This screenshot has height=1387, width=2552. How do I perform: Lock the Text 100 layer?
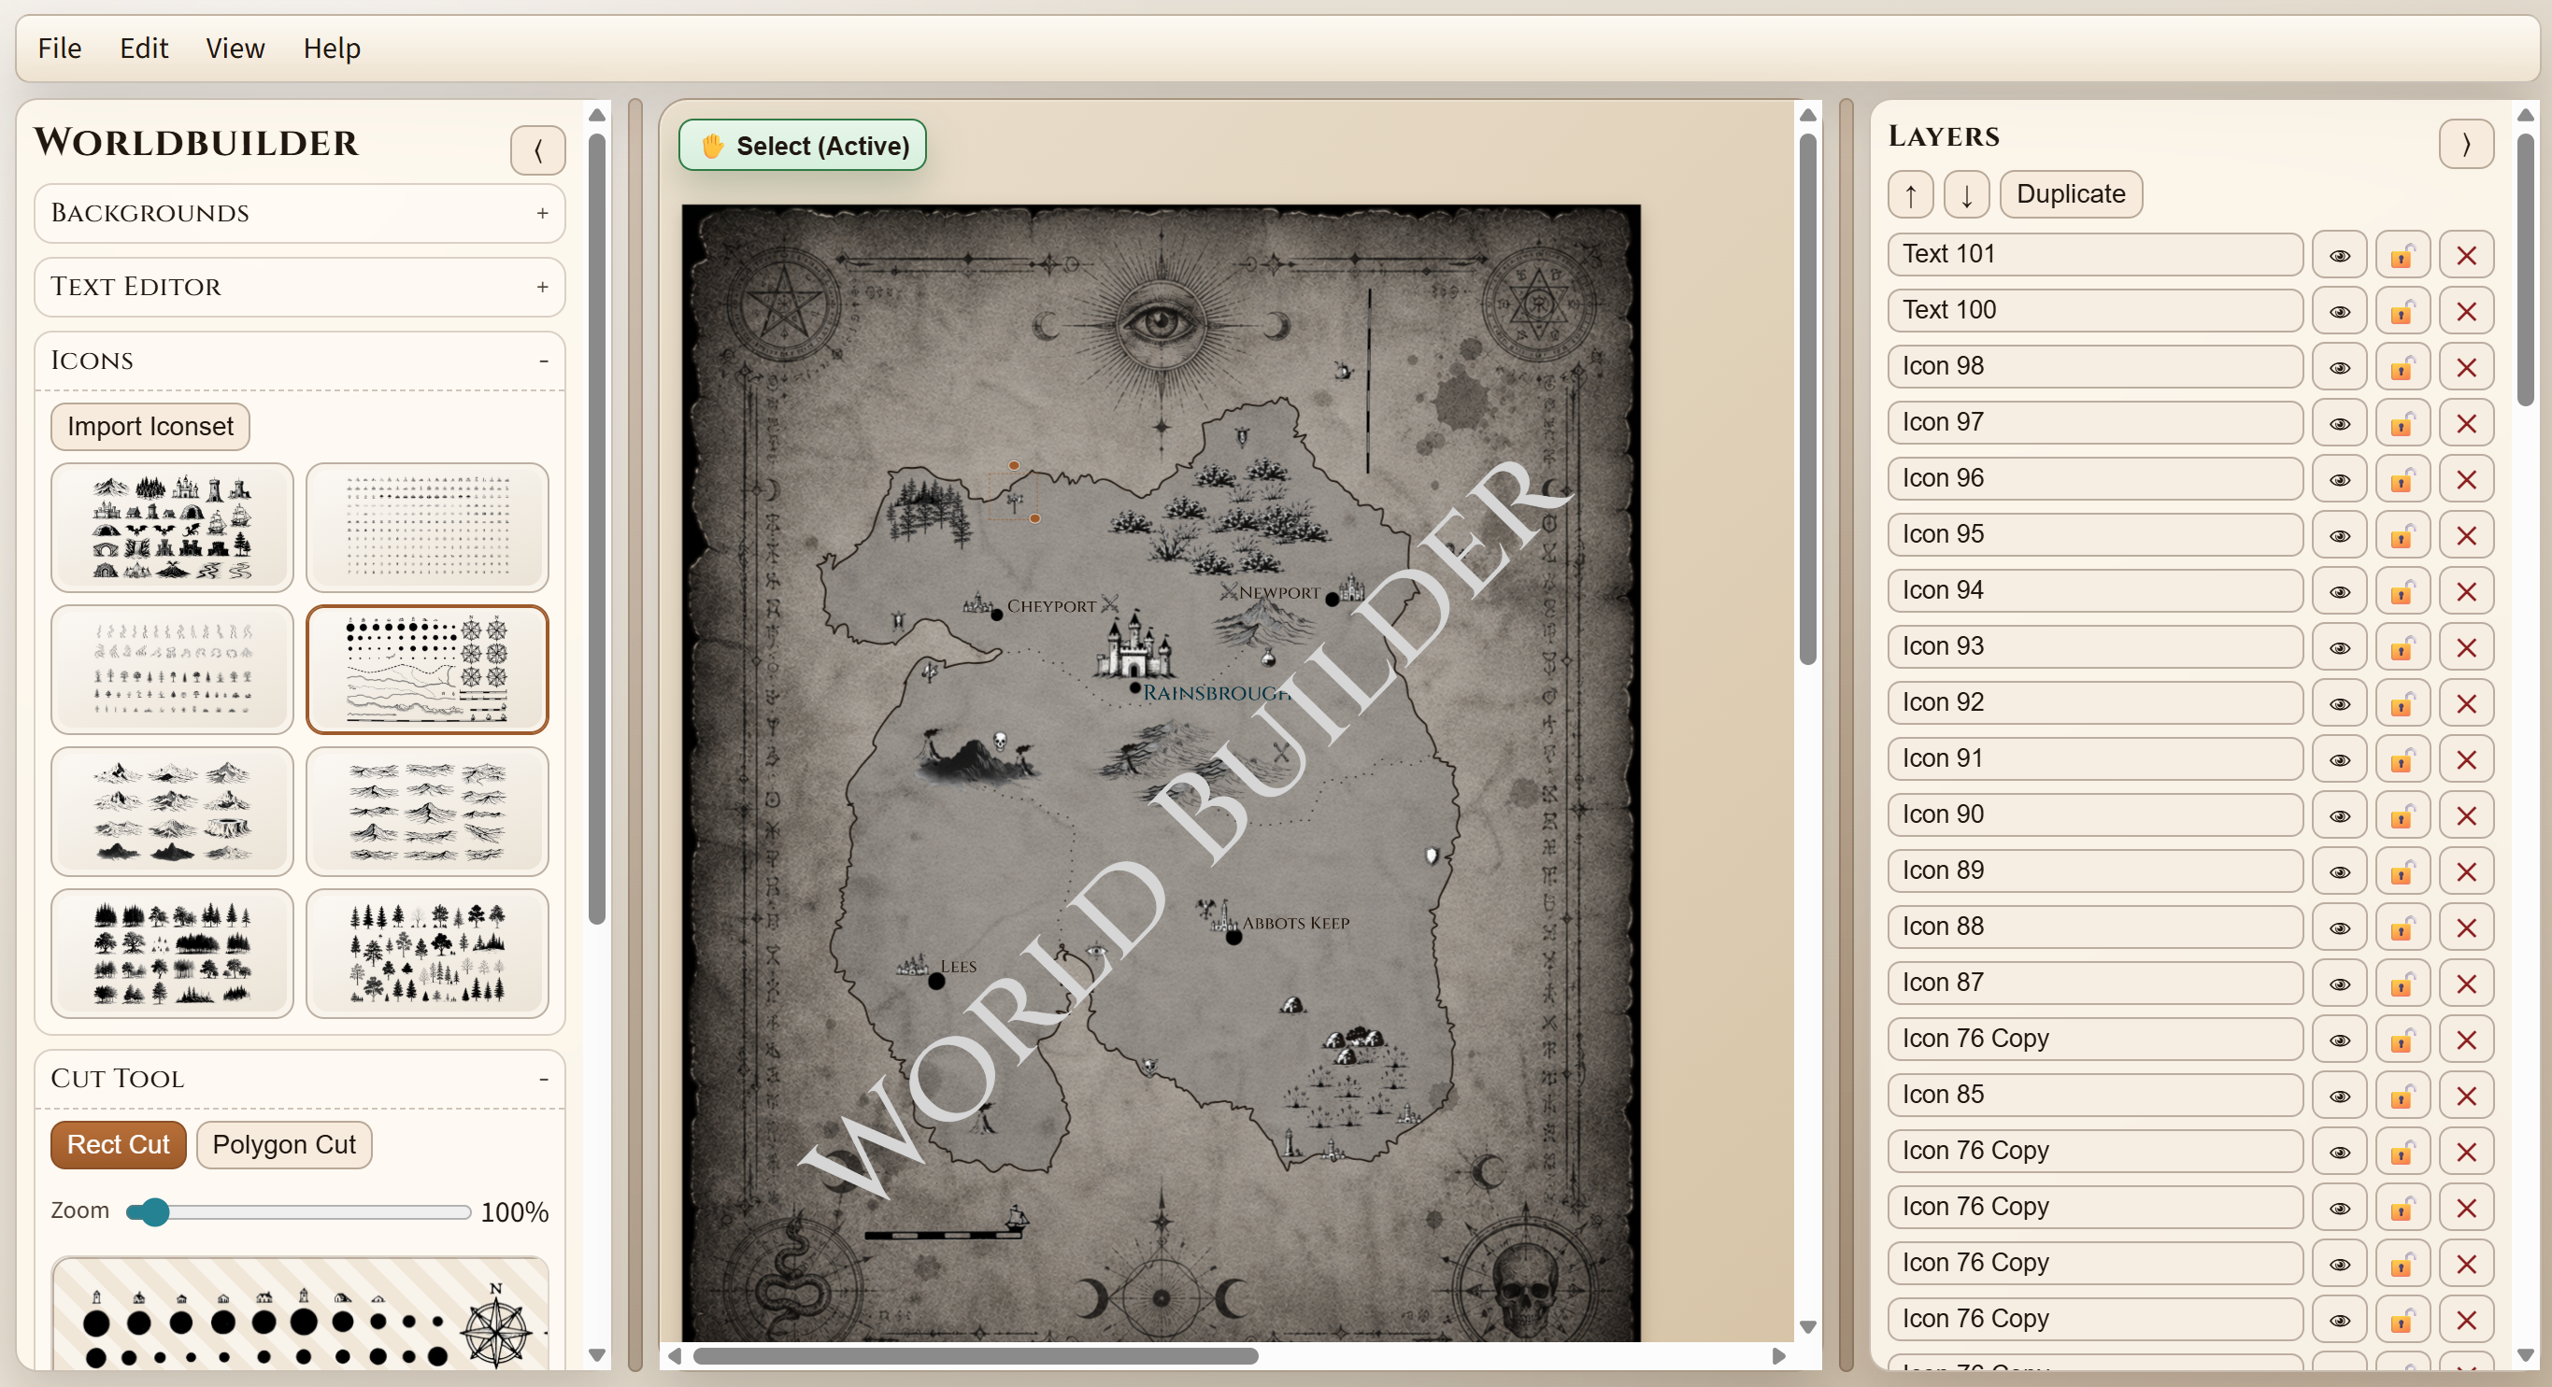[2402, 312]
